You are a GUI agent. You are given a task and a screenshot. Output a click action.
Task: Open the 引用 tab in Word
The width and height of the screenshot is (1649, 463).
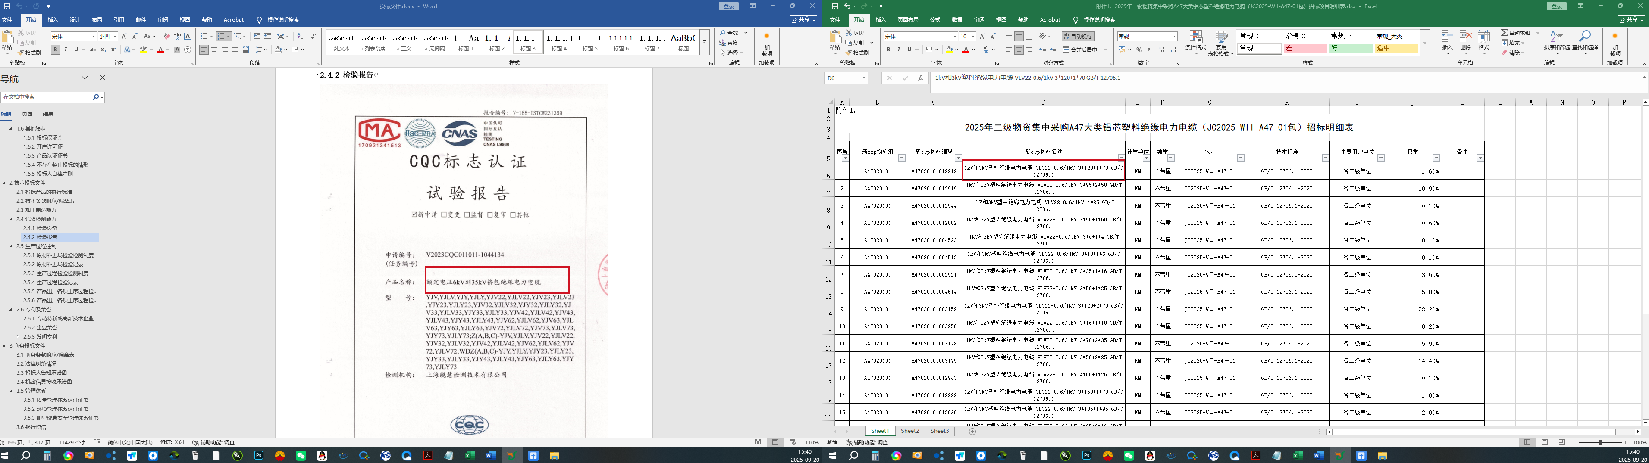[x=119, y=20]
